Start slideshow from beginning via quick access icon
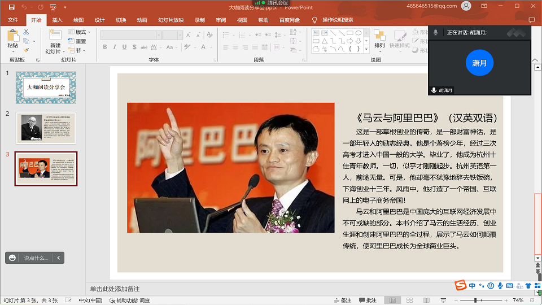The image size is (542, 305). 53,7
